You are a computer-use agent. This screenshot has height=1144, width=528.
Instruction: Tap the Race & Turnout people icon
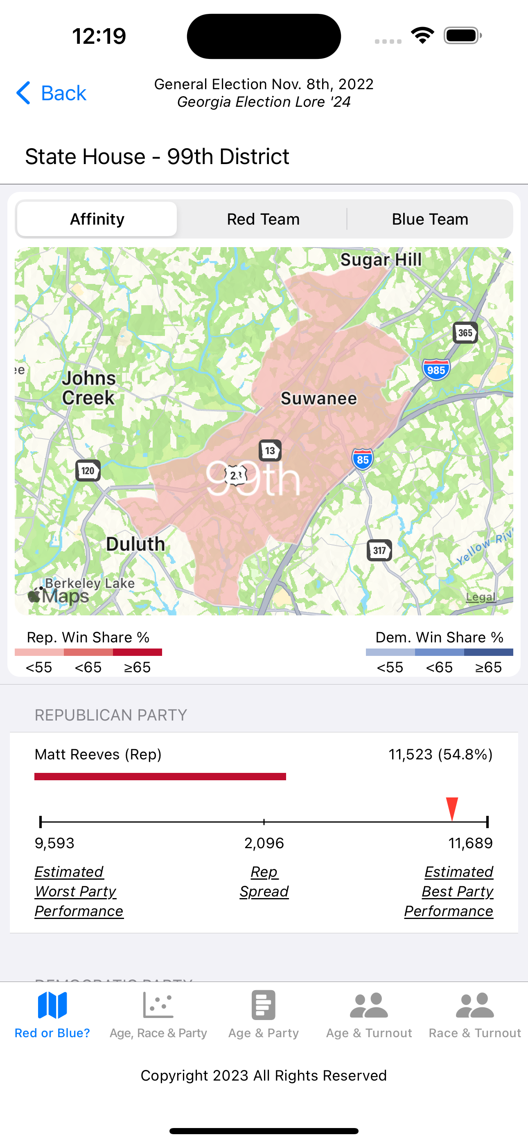[x=475, y=1005]
